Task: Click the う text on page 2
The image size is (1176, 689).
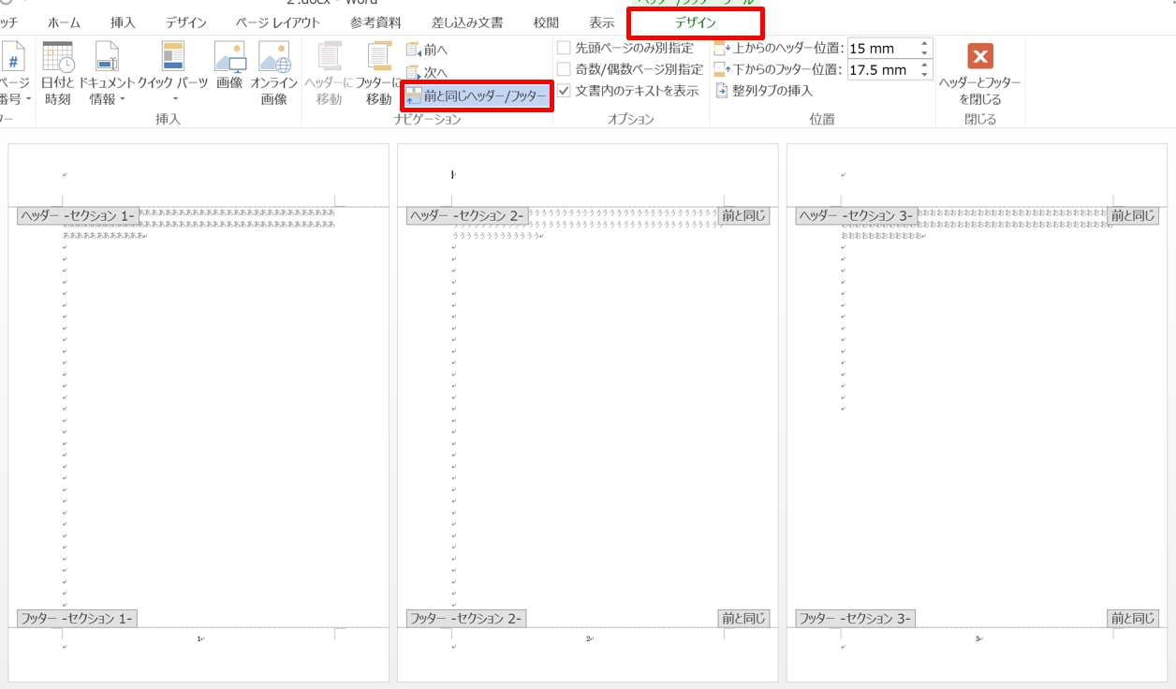Action: point(588,225)
